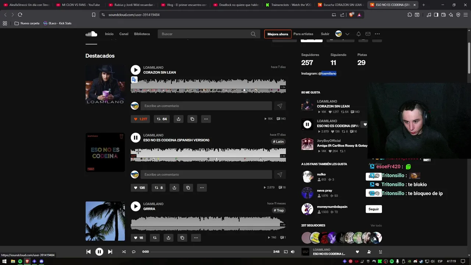Open the CORAZON SIN LEAN cover artwork
Viewport: 471px width, 265px height.
(105, 85)
